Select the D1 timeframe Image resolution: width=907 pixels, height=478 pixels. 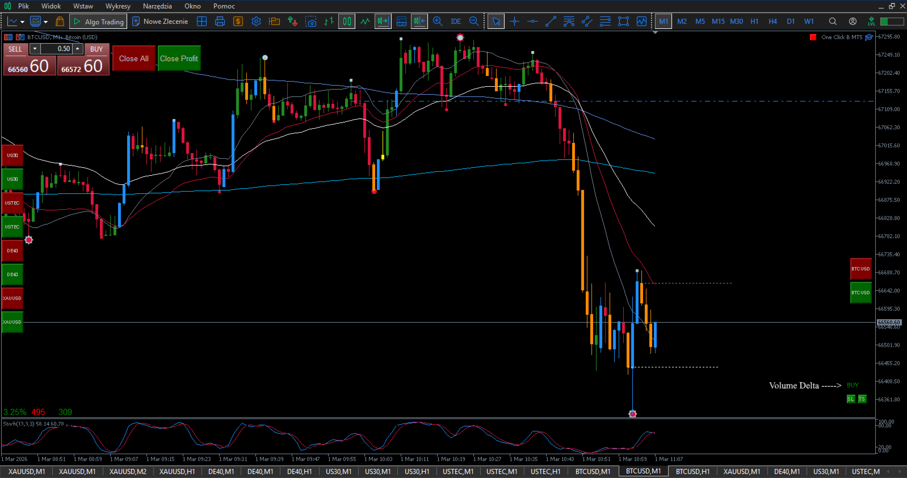click(791, 22)
